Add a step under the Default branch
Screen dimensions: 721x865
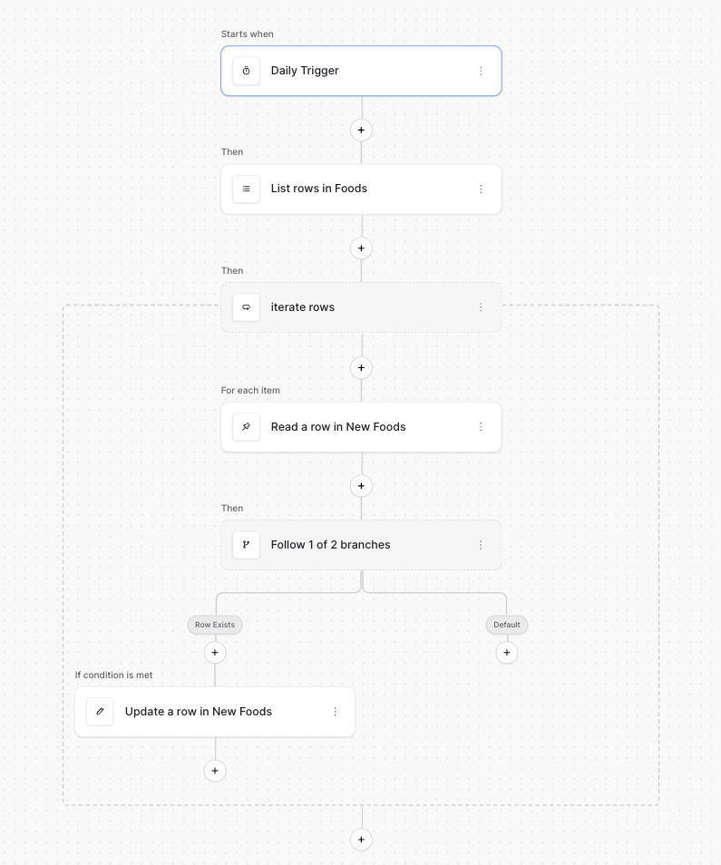507,652
